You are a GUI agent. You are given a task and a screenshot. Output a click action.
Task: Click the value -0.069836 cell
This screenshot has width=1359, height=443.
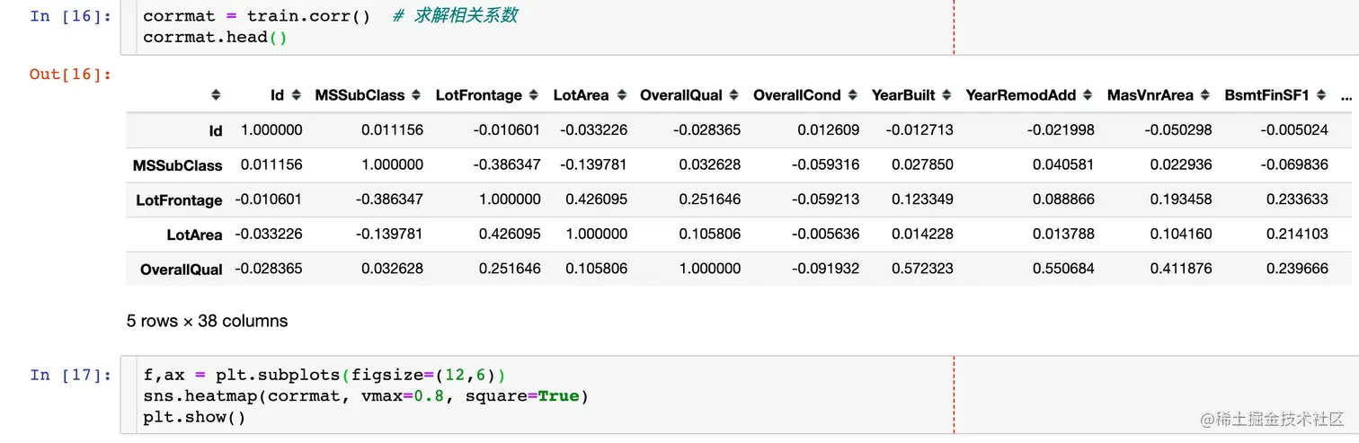click(1294, 164)
